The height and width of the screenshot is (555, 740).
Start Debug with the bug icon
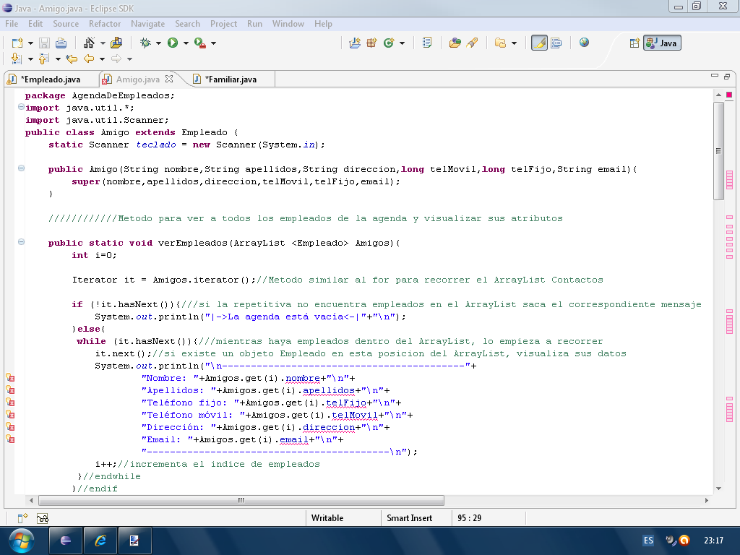(145, 43)
